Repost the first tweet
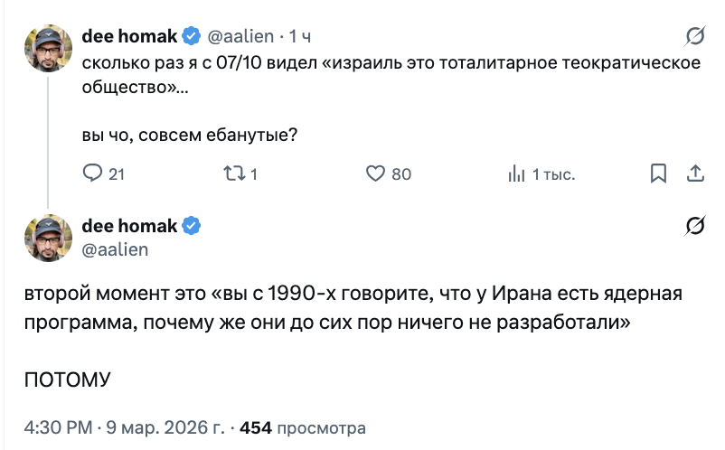Image resolution: width=725 pixels, height=450 pixels. coord(233,173)
